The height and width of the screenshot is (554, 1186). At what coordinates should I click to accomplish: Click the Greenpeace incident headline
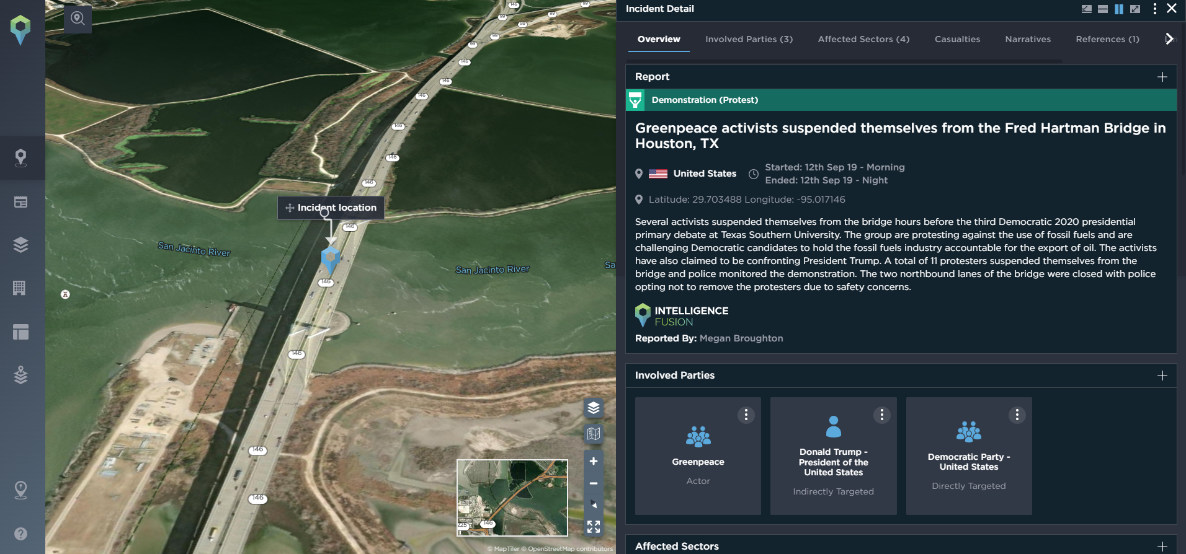901,136
